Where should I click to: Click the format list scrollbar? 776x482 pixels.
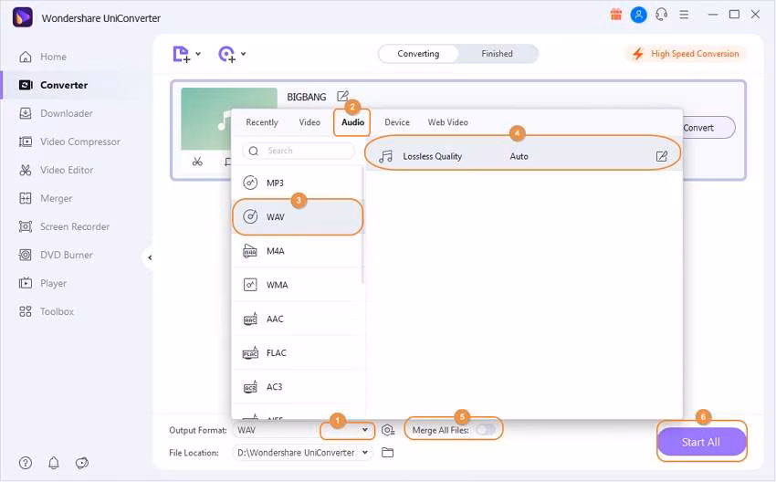pyautogui.click(x=362, y=225)
